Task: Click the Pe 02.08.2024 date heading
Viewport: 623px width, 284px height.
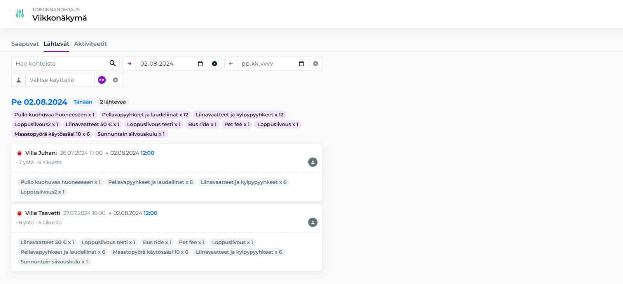Action: 39,102
